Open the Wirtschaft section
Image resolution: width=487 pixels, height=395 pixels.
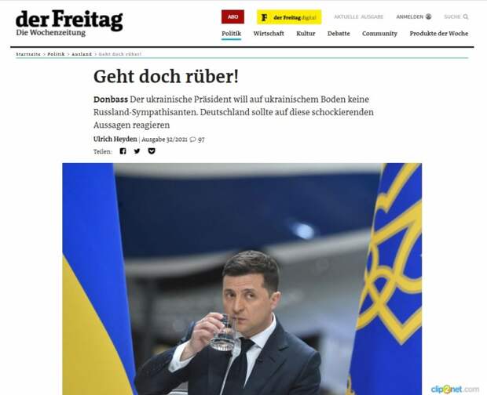pos(269,34)
